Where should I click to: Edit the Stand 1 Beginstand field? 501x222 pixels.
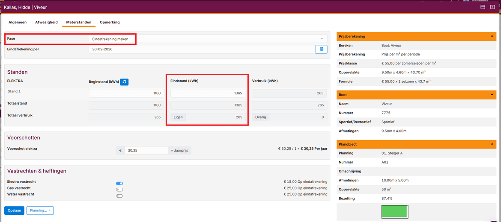click(x=126, y=93)
